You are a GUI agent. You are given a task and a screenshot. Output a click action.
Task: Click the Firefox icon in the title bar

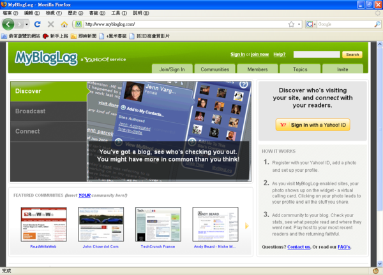tap(4, 4)
